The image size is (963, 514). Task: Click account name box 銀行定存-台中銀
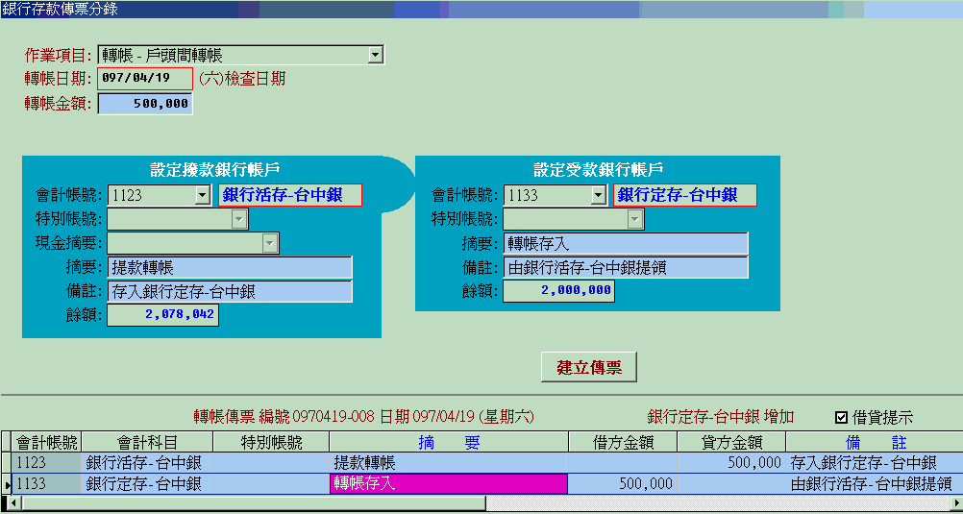pyautogui.click(x=685, y=195)
